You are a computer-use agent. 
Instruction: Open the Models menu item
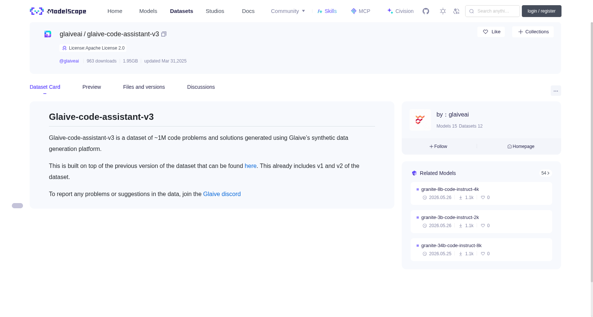point(148,11)
